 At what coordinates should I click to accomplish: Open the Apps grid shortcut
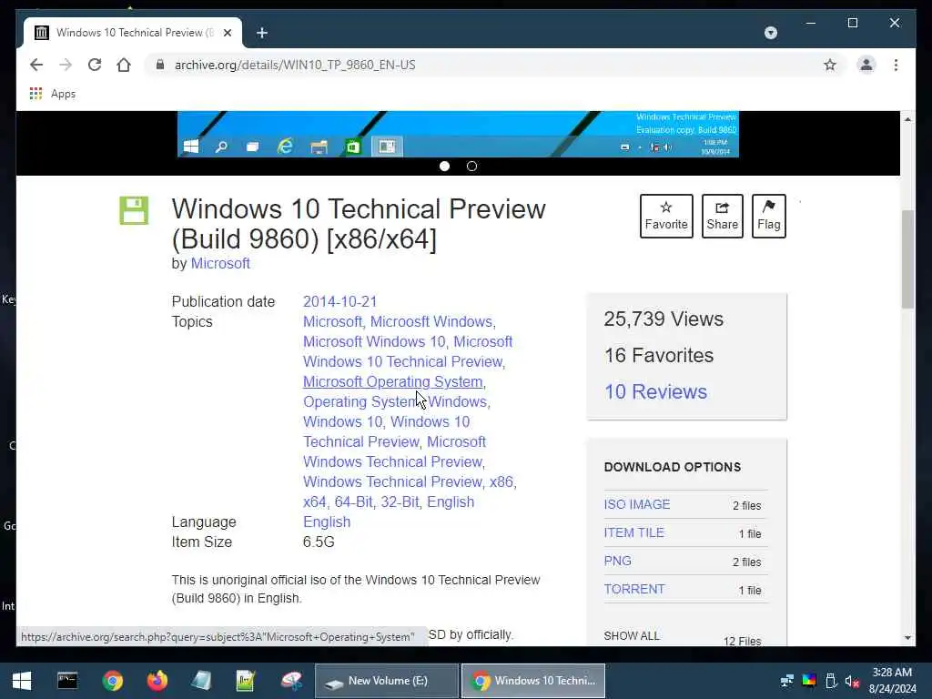click(53, 94)
